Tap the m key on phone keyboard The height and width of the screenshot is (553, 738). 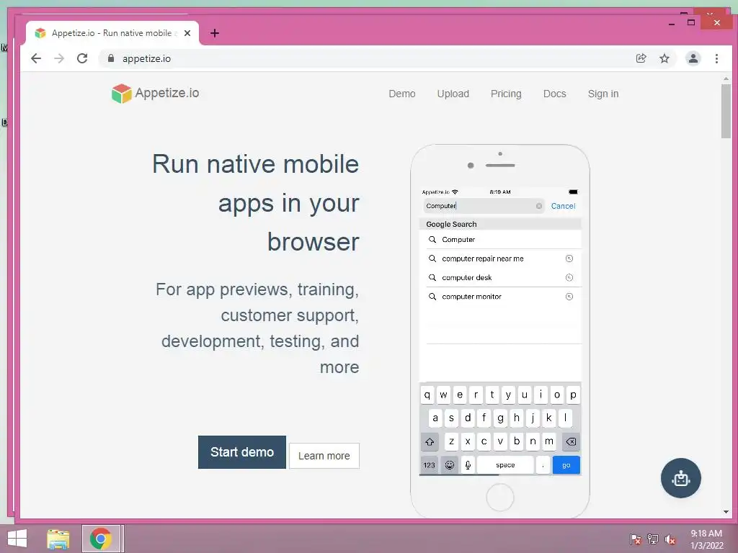548,441
